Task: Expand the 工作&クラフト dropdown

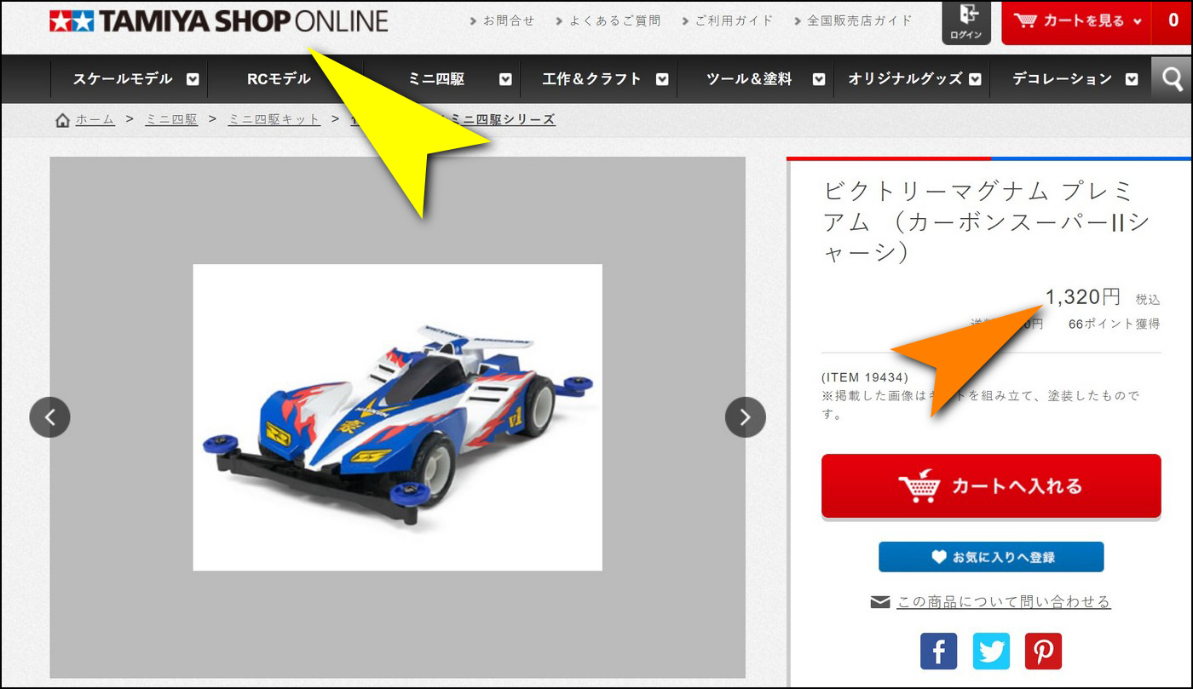Action: tap(662, 79)
